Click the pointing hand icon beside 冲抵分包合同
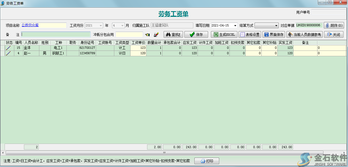The width and height of the screenshot is (348, 167). [147, 35]
